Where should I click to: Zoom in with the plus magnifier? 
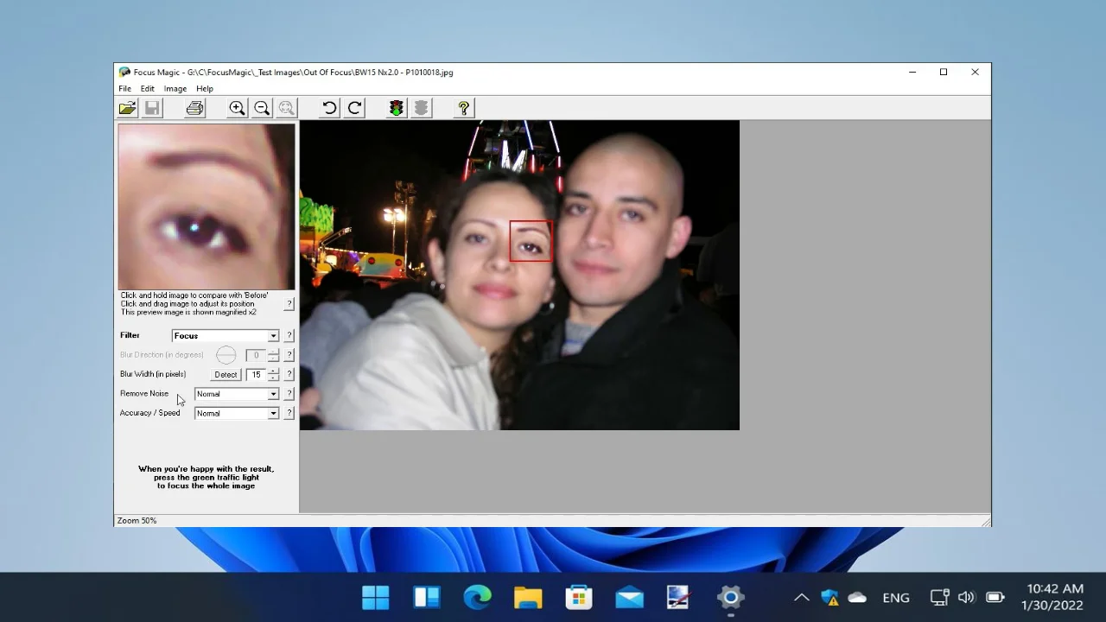coord(237,108)
